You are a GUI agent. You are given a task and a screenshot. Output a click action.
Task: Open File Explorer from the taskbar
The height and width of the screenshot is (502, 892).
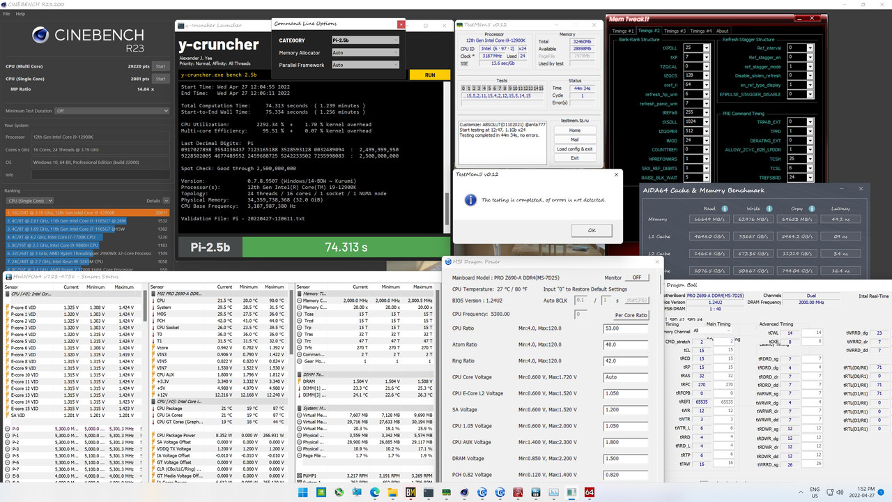tap(392, 492)
